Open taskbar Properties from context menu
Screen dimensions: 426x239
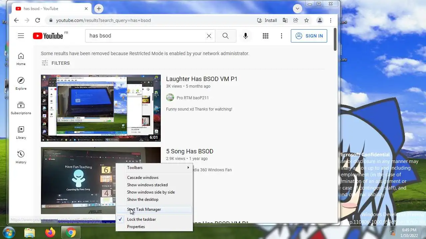pyautogui.click(x=154, y=227)
